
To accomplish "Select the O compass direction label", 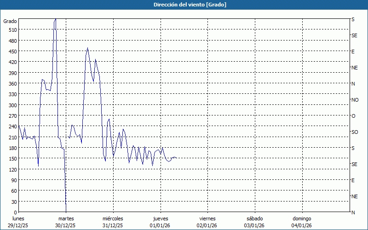I will pos(353,116).
